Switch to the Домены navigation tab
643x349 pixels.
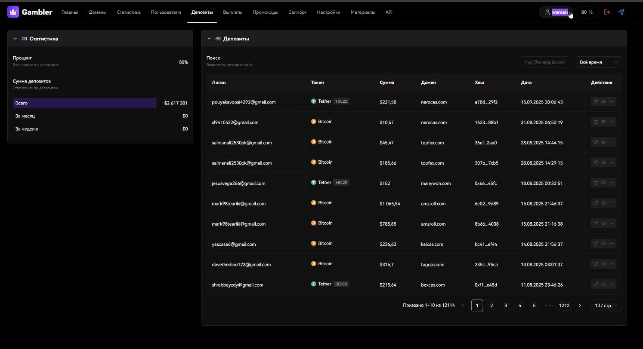(x=97, y=12)
